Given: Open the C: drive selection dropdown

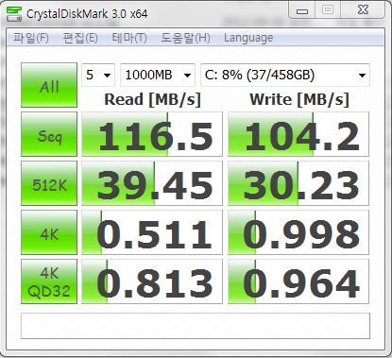Looking at the screenshot, I should [285, 75].
